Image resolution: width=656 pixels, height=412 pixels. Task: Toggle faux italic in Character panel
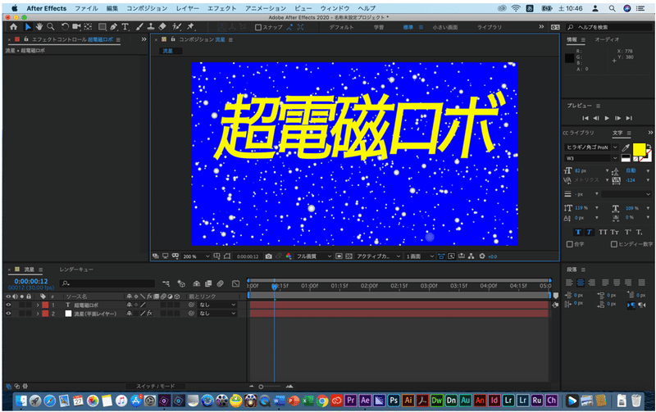click(x=589, y=233)
